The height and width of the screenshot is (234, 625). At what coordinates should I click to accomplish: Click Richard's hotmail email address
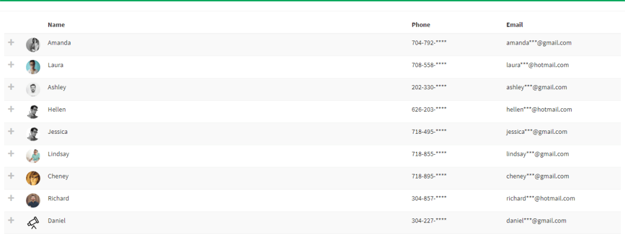coord(540,199)
